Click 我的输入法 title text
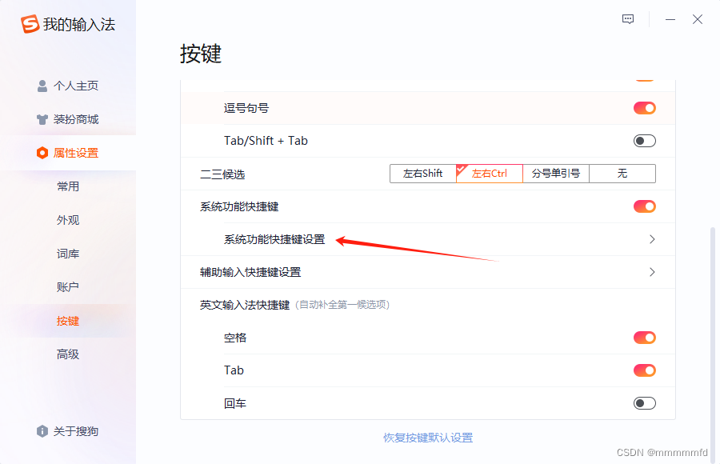 tap(79, 24)
